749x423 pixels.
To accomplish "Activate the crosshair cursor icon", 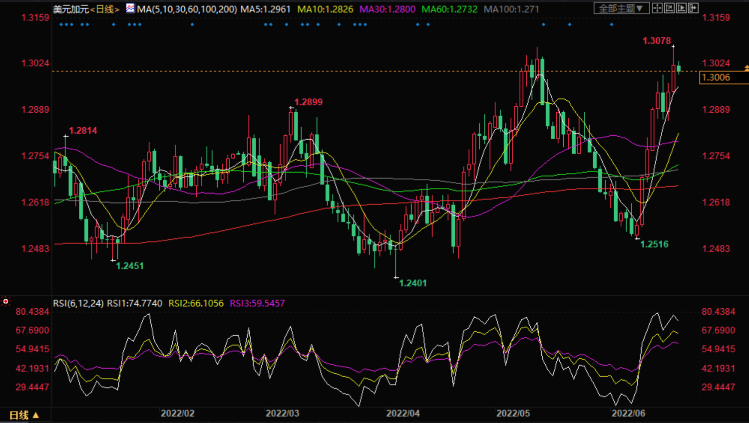I will 657,8.
